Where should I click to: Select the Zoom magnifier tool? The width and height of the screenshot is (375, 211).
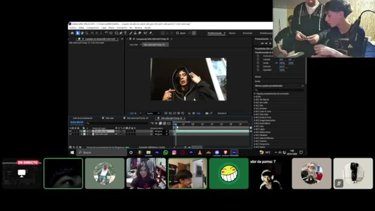pyautogui.click(x=87, y=33)
